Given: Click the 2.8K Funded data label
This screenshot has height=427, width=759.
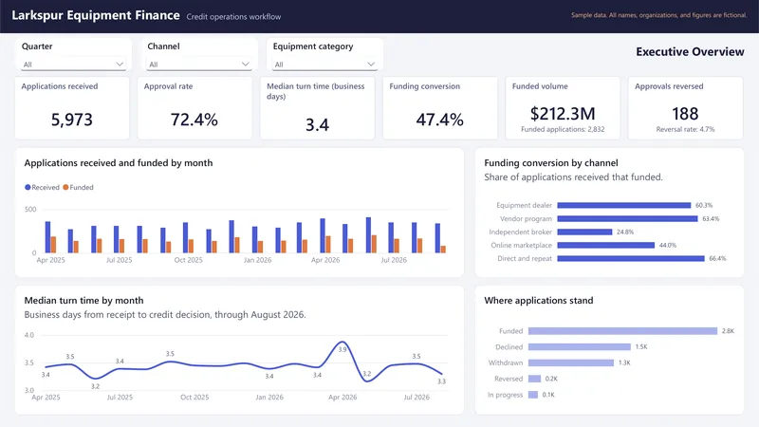Looking at the screenshot, I should (x=728, y=331).
